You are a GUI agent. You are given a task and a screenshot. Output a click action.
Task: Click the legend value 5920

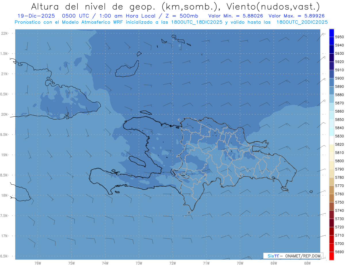(x=340, y=62)
